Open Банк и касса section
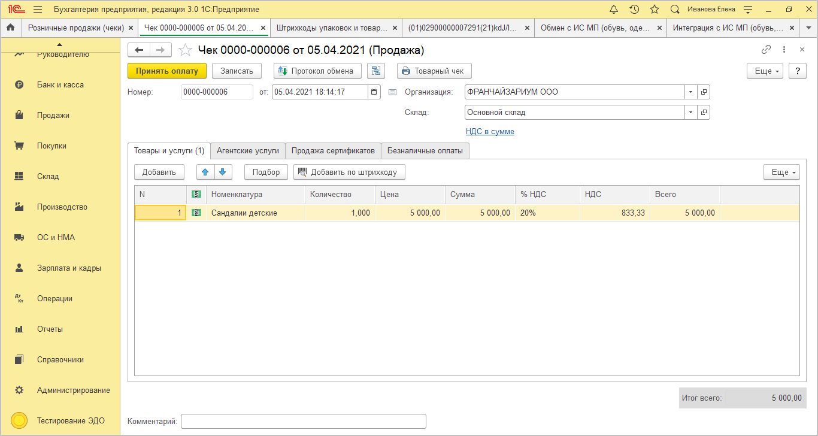The width and height of the screenshot is (818, 436). 60,85
